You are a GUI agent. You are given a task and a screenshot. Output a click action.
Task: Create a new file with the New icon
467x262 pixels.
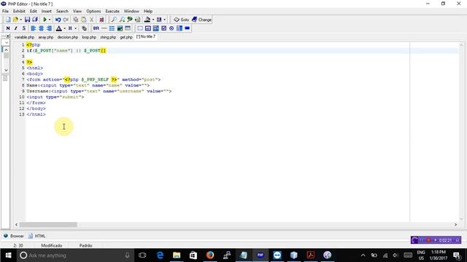click(x=8, y=20)
